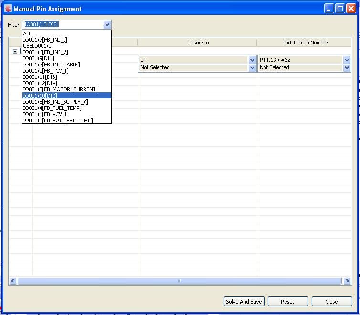Pick IO001/1[FB_VCV_I] filter entry
Viewport: 360px width, 315px height.
pos(67,114)
